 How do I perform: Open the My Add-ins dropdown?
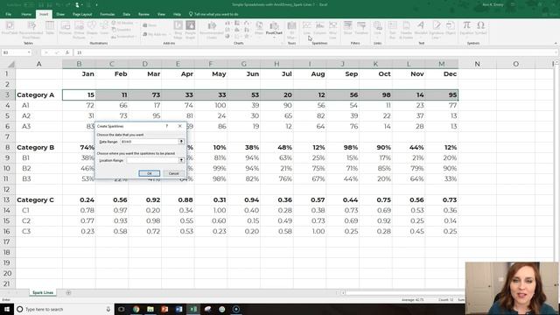[156, 34]
